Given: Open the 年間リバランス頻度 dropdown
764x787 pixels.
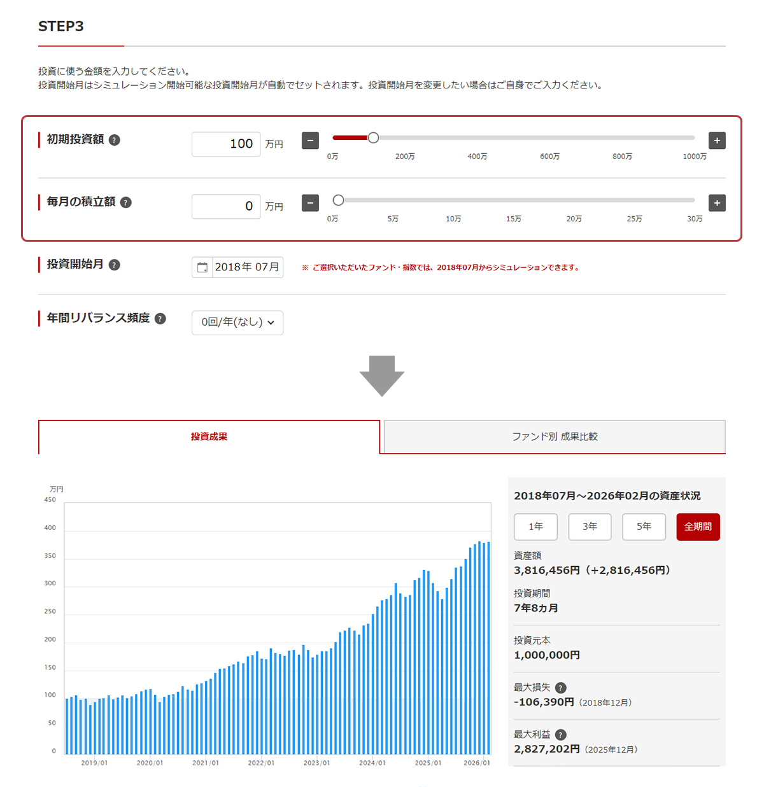Looking at the screenshot, I should (x=237, y=323).
